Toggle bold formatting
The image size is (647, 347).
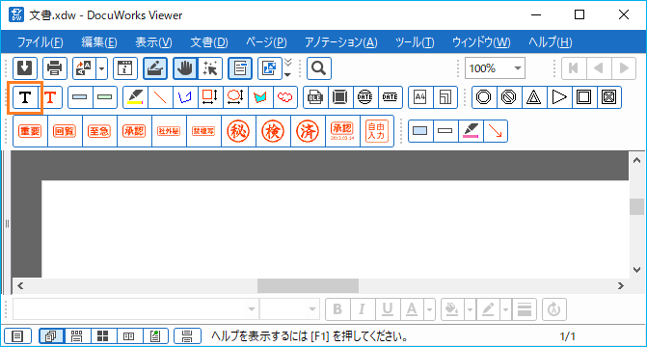(337, 309)
